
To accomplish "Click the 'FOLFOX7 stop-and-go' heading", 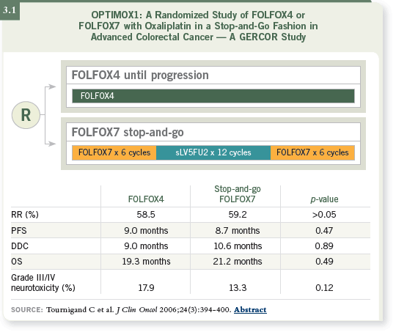I will (x=128, y=133).
